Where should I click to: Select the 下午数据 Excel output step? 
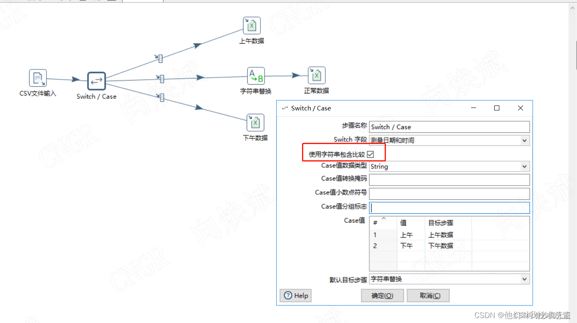[x=255, y=122]
